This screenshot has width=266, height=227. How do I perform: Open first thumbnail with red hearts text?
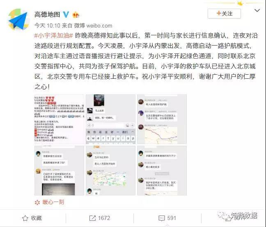click(59, 119)
